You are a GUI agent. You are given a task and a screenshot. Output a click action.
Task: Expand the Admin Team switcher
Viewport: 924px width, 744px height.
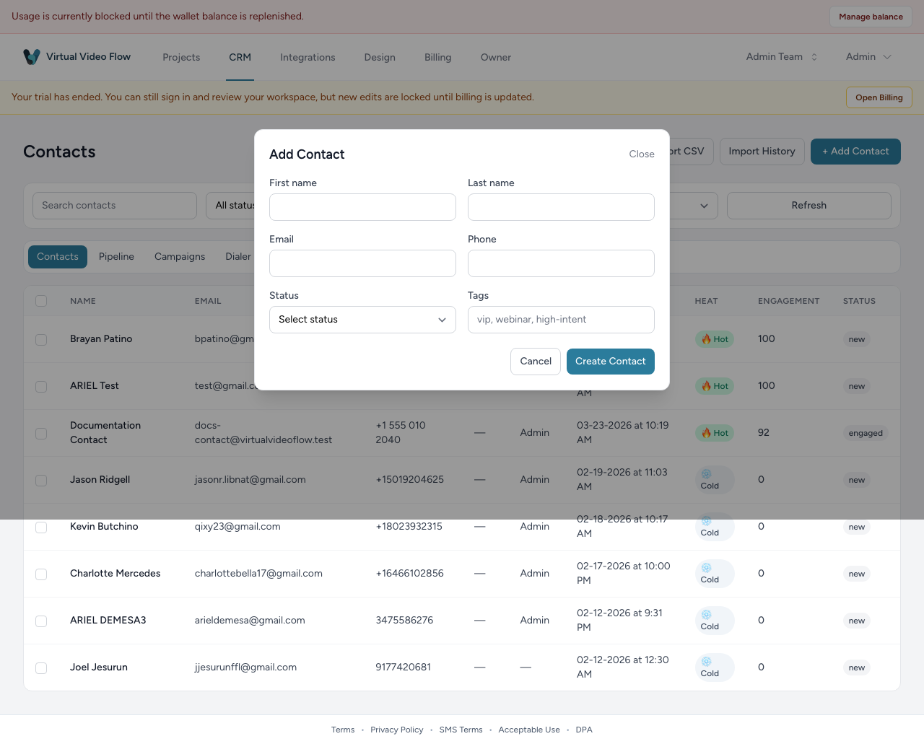(782, 57)
